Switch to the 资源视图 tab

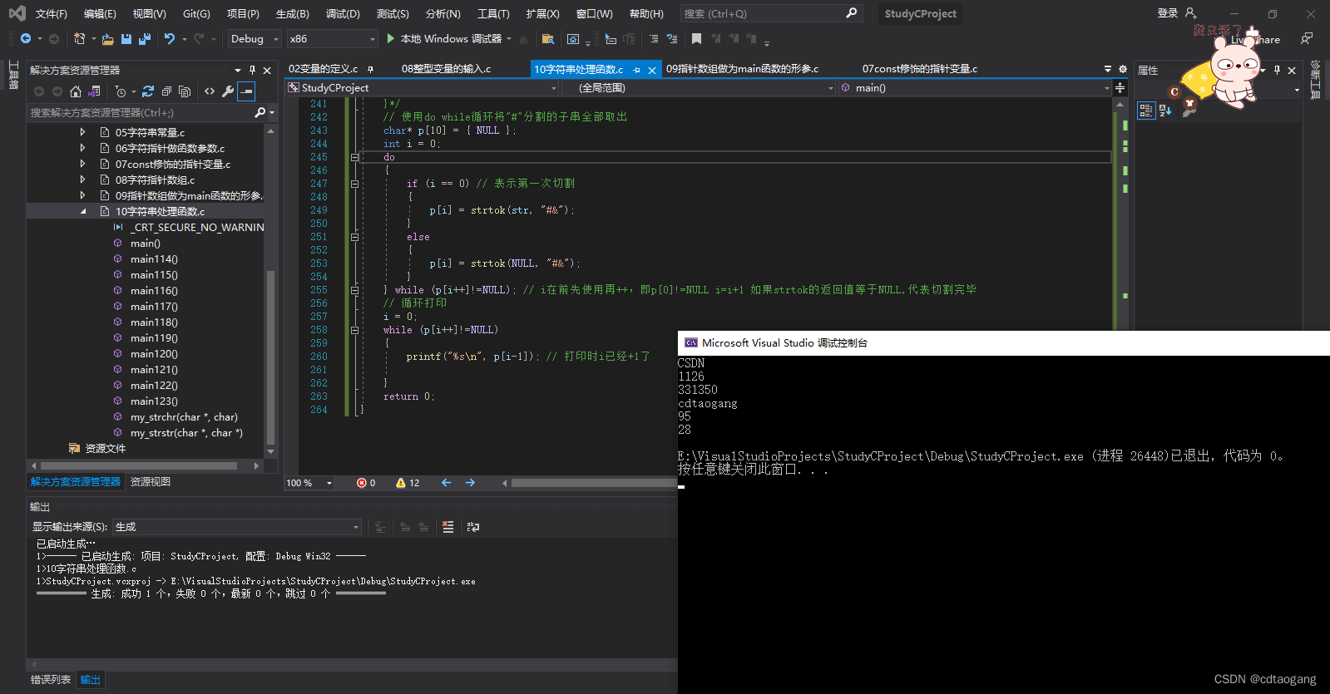(x=151, y=482)
